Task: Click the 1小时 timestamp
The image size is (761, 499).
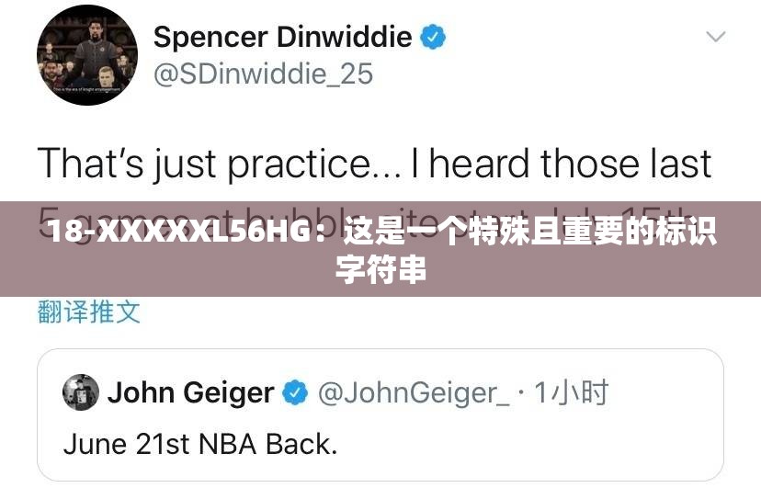Action: (x=571, y=392)
